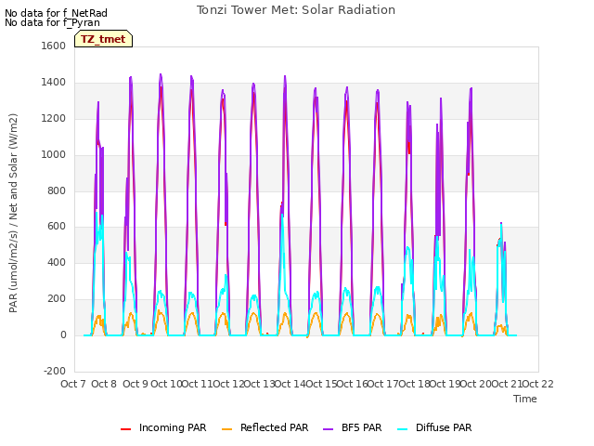Click the Time x-axis label
Screen dimensions: 594x446
pyautogui.click(x=525, y=399)
